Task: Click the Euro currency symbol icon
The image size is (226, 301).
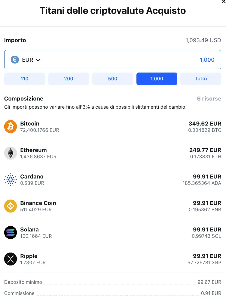Action: [15, 60]
